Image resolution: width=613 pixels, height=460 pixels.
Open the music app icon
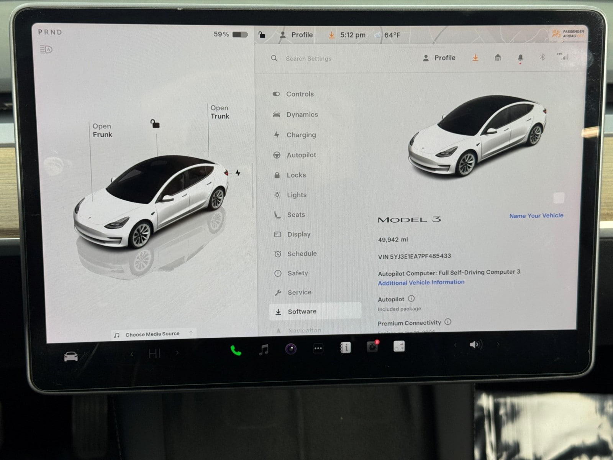264,349
